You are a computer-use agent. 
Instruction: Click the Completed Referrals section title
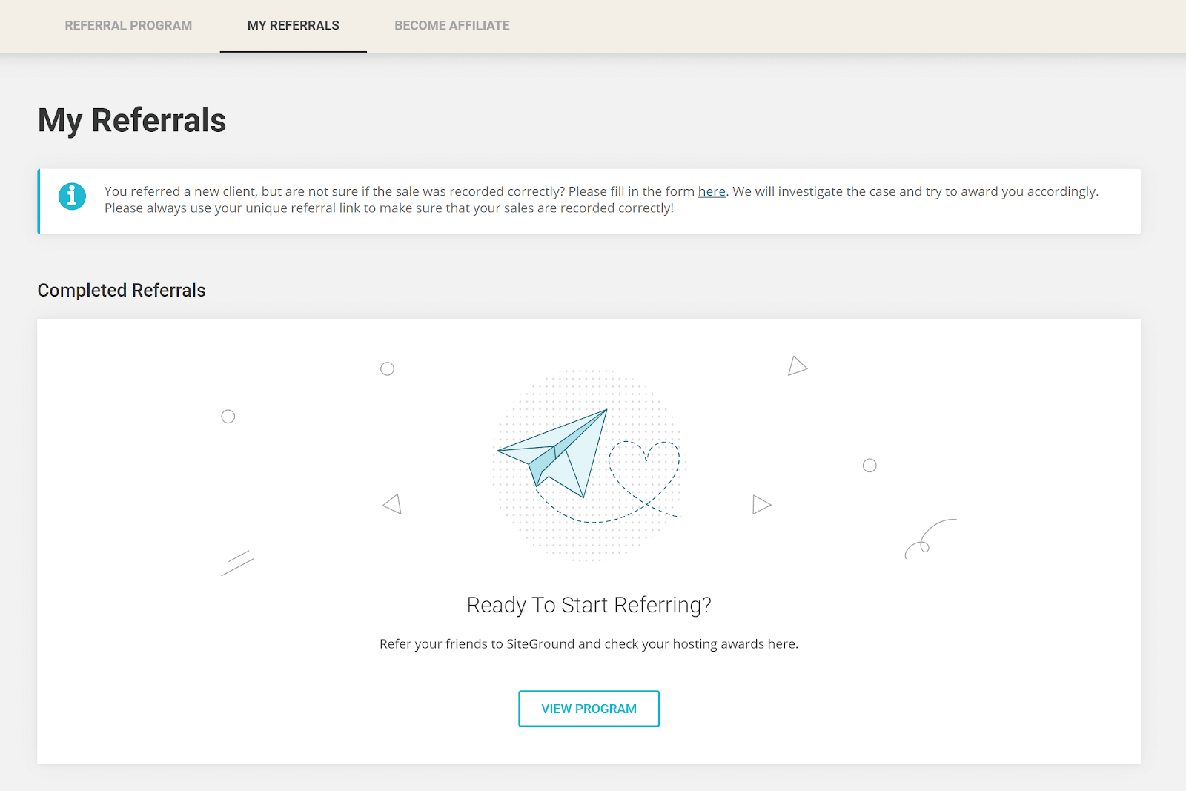pos(122,290)
